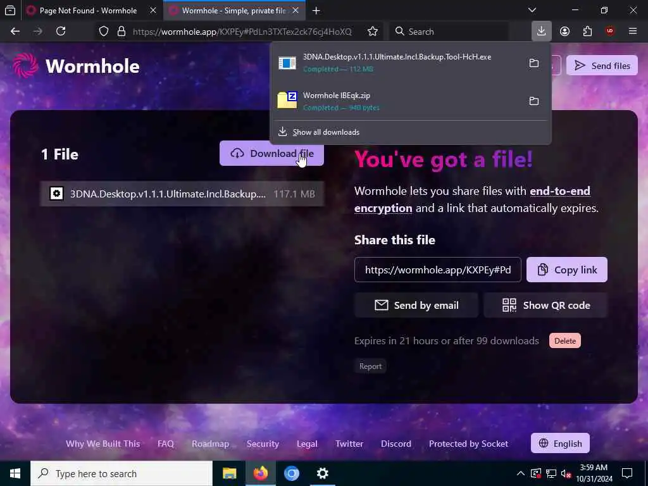Open the extensions puzzle icon
Viewport: 648px width, 486px height.
coord(587,31)
